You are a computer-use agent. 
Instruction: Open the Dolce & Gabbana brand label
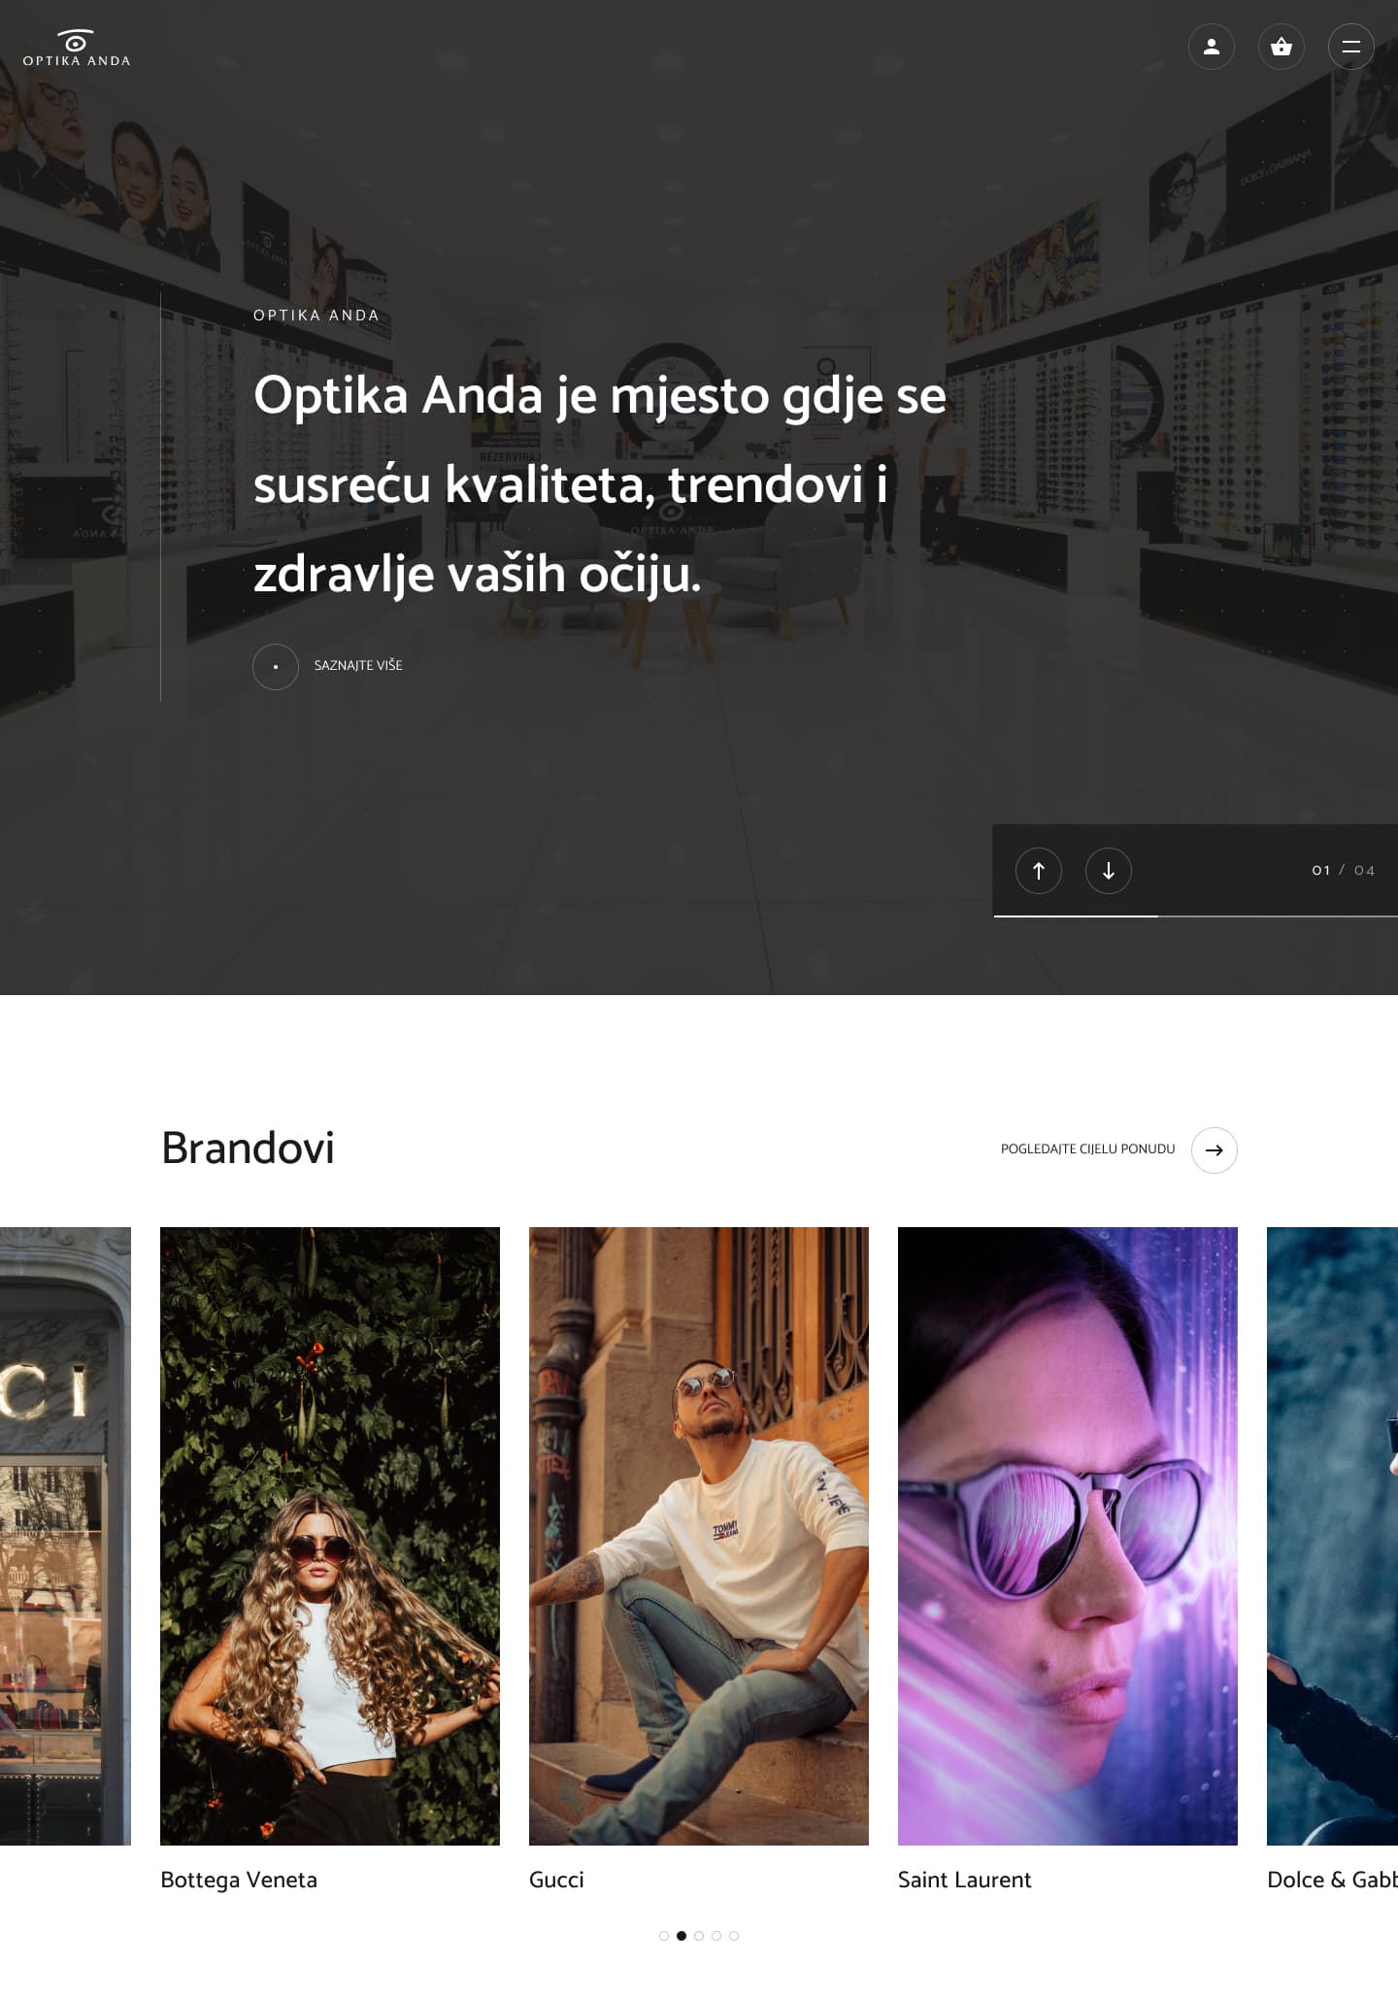coord(1332,1881)
